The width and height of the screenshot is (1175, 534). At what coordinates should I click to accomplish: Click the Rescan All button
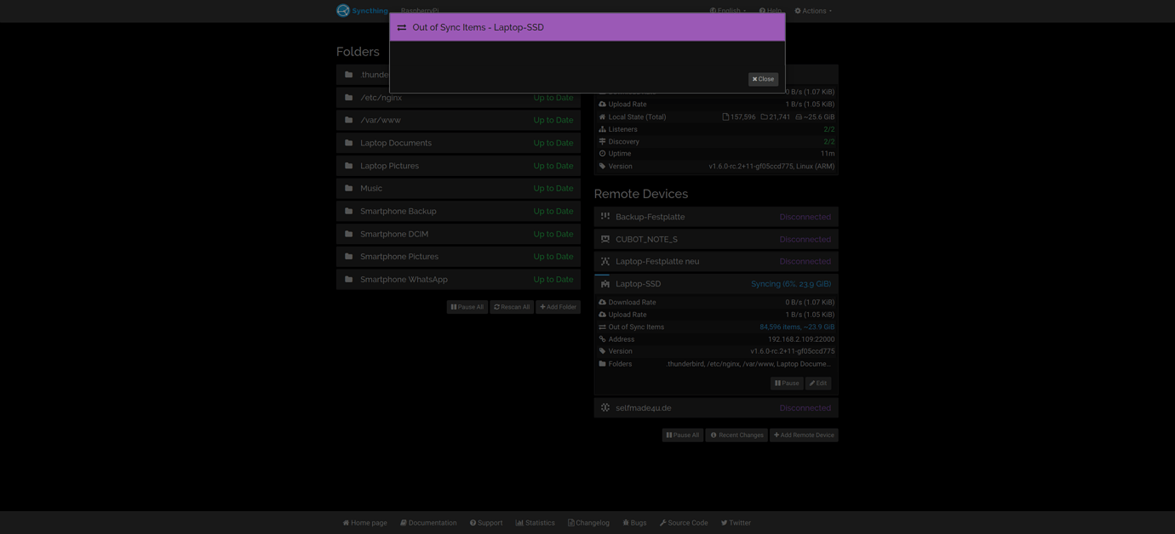point(512,307)
